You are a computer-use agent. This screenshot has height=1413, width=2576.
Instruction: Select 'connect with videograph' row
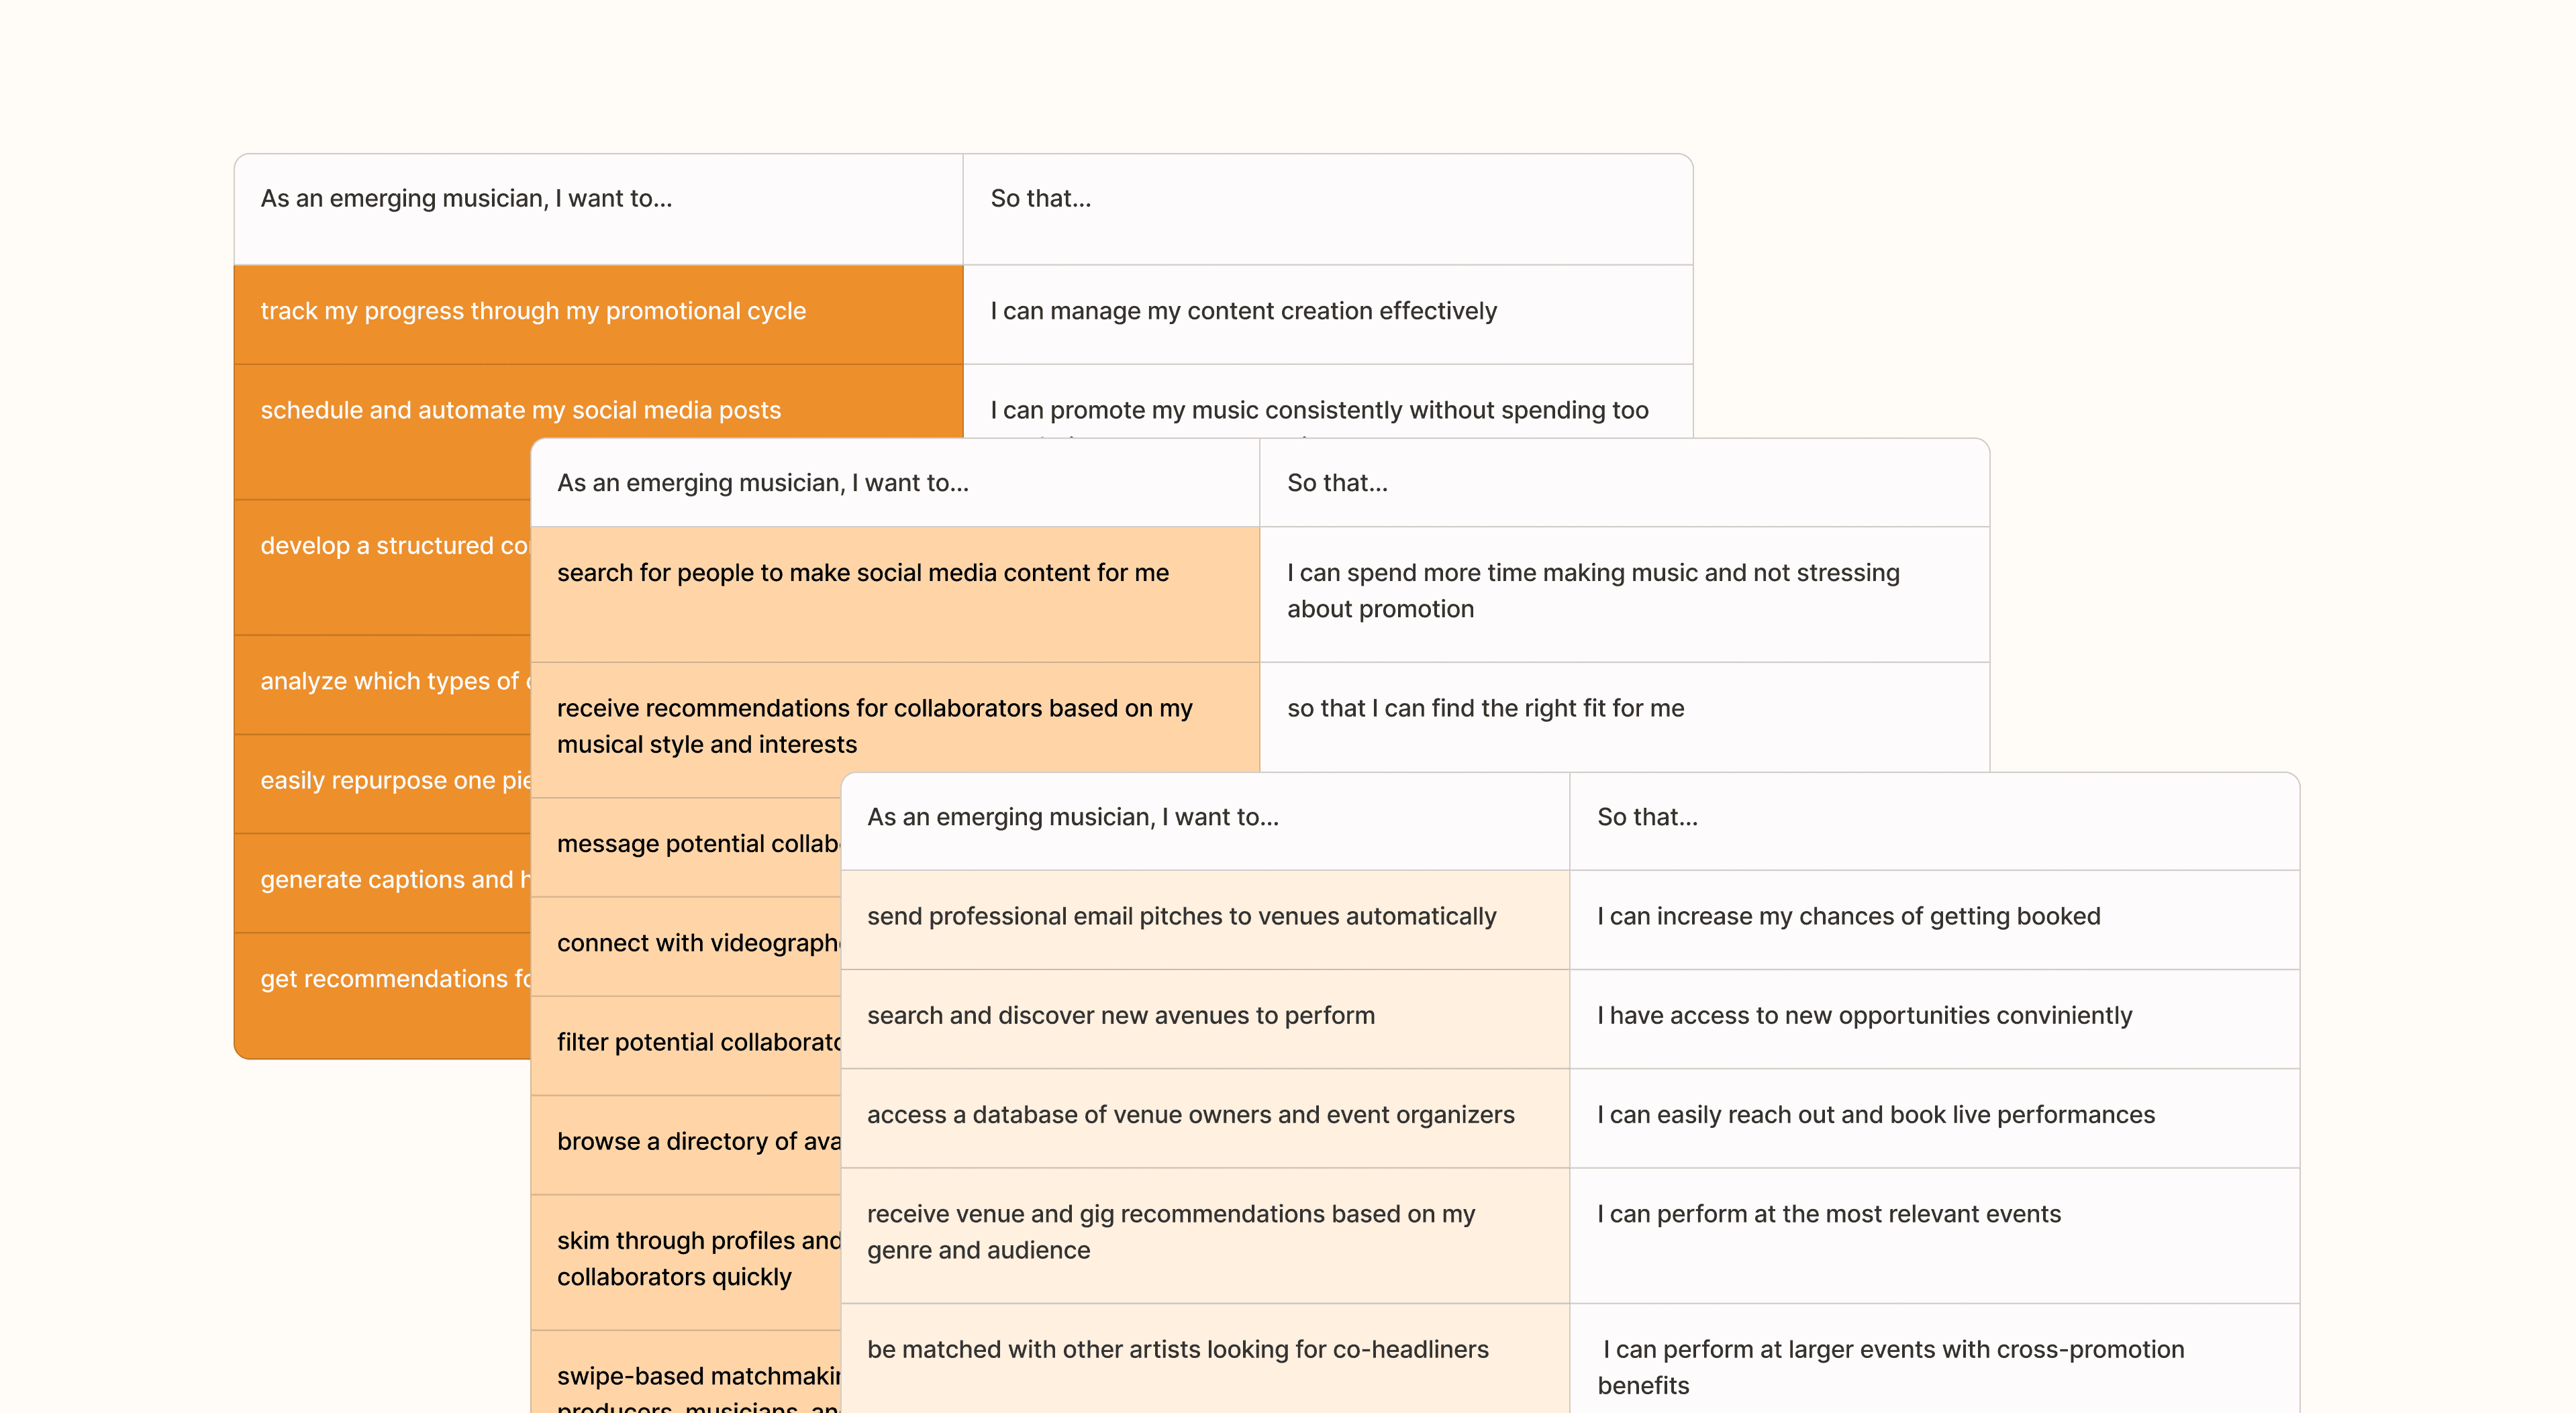click(x=686, y=945)
